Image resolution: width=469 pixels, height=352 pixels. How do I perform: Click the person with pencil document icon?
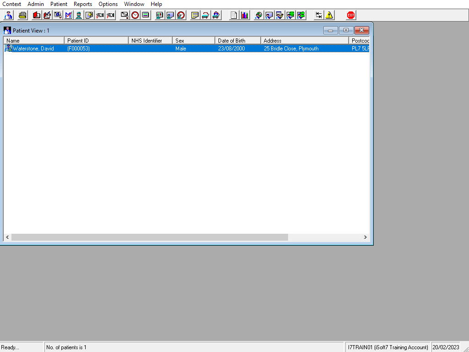tap(280, 15)
